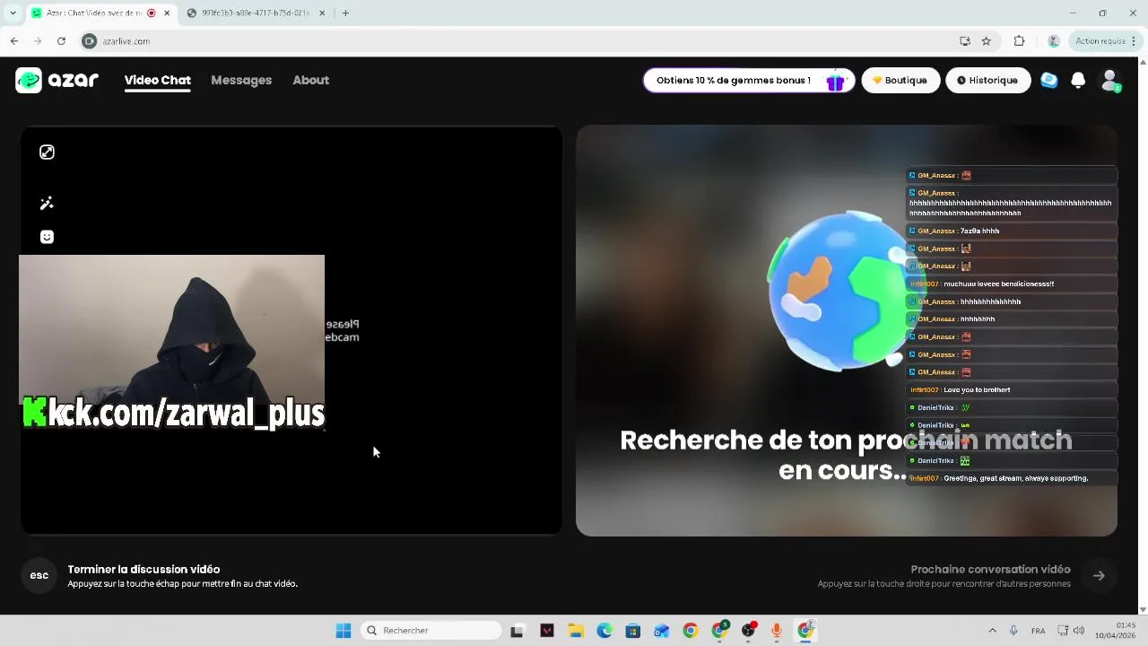Open the orange microphone app in taskbar
Image resolution: width=1148 pixels, height=646 pixels.
(777, 631)
